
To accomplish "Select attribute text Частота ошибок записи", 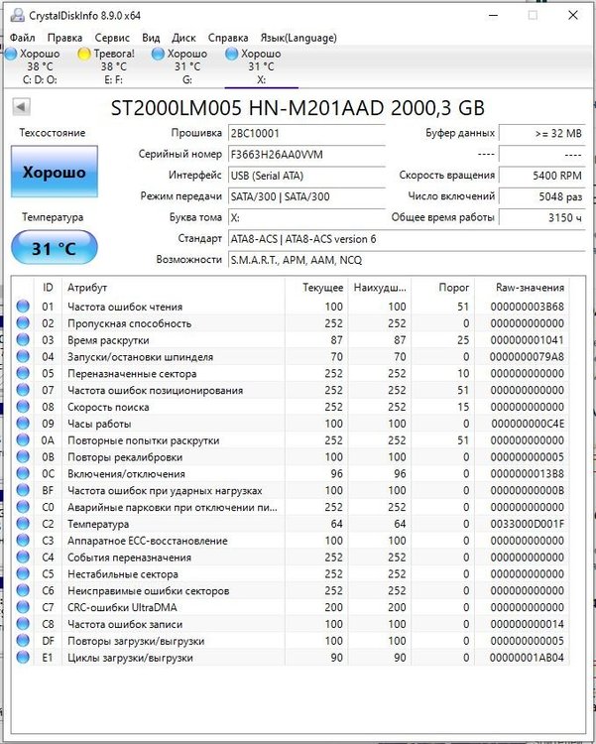I will 125,624.
